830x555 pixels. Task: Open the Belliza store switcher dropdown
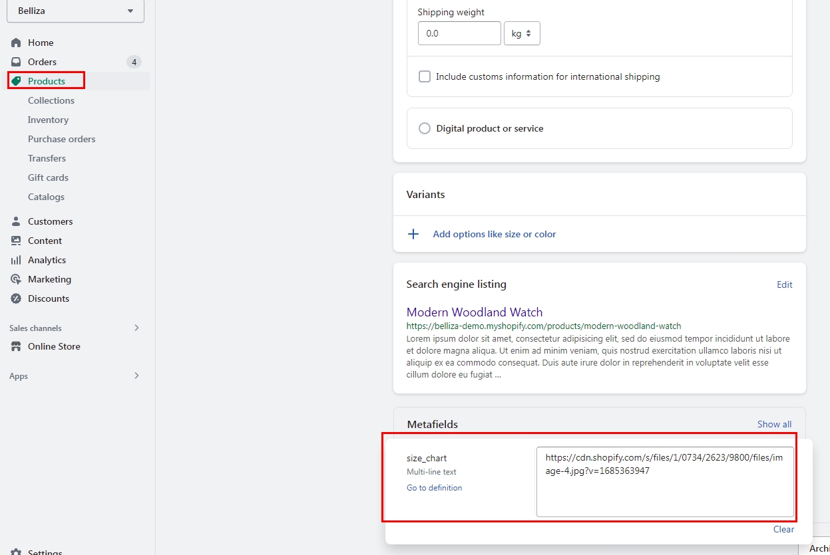tap(76, 11)
